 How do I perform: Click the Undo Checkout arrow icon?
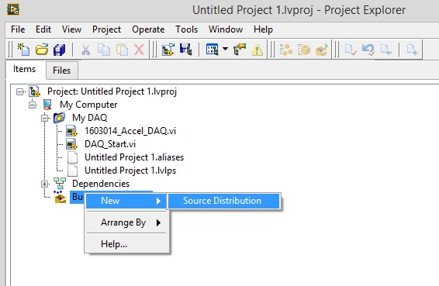coord(368,50)
